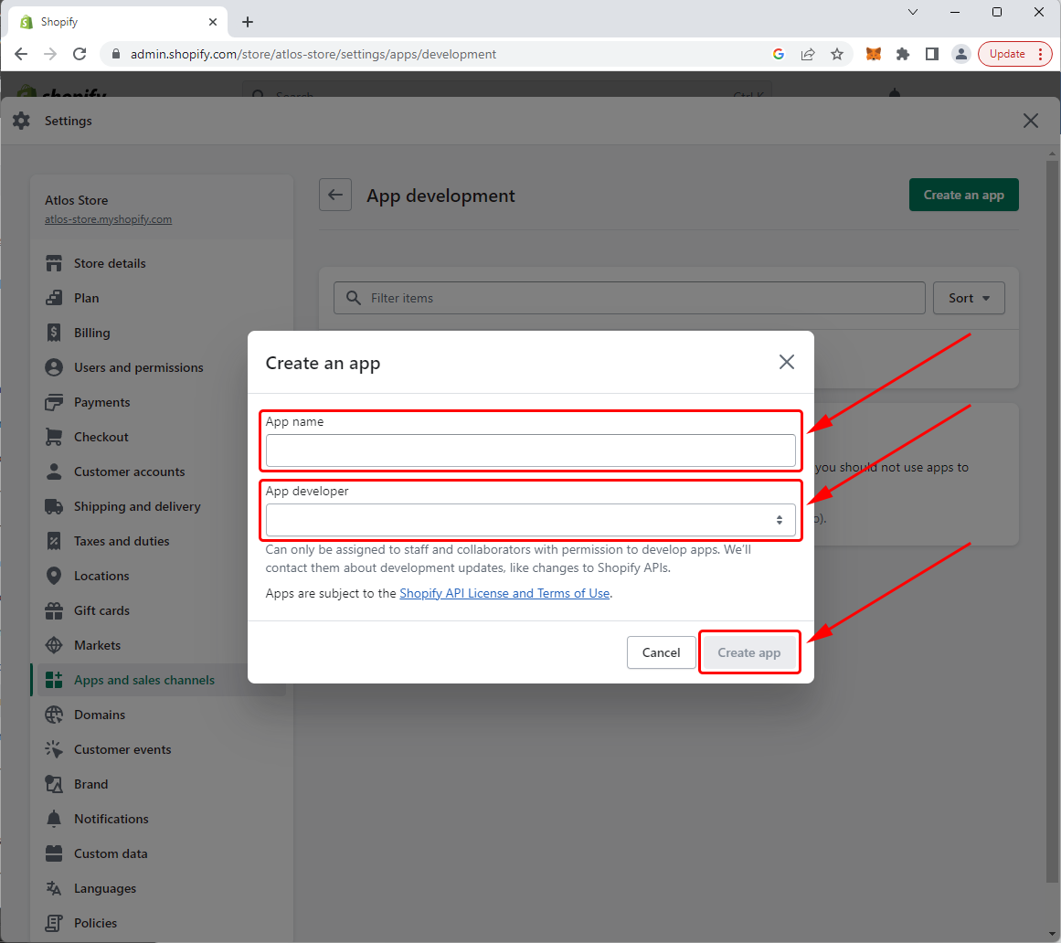The image size is (1061, 943).
Task: Click the Customer events icon
Action: pyautogui.click(x=54, y=749)
